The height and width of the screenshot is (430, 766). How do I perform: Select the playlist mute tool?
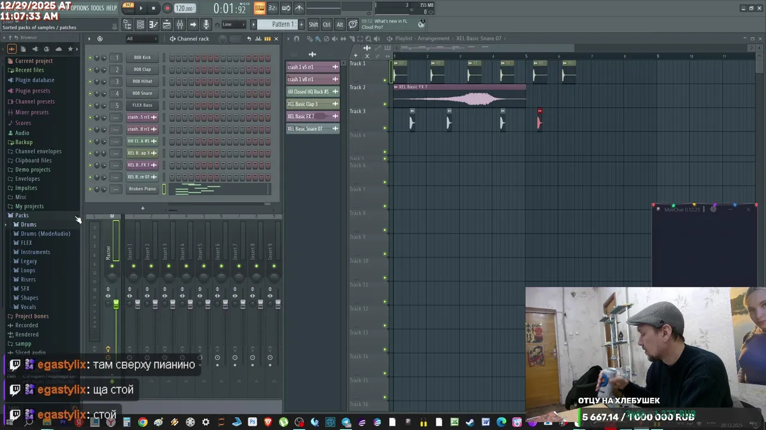(x=335, y=39)
